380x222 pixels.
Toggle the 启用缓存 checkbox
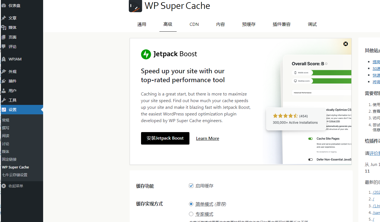191,186
